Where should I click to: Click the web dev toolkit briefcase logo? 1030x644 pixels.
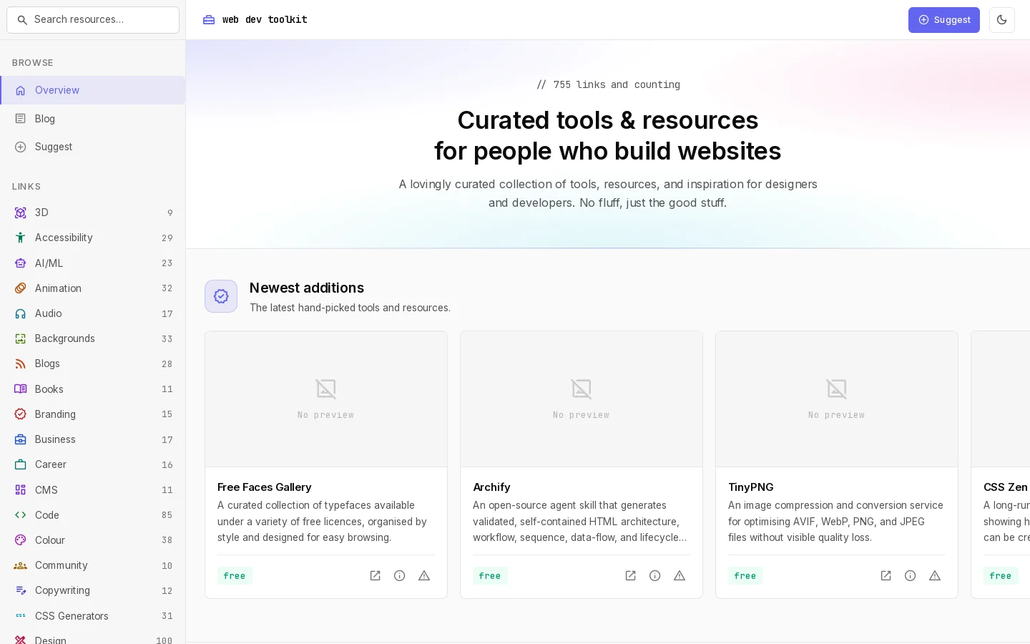tap(209, 20)
